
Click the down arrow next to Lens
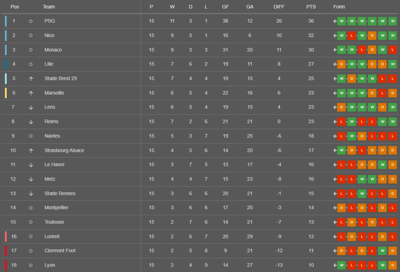pyautogui.click(x=31, y=107)
